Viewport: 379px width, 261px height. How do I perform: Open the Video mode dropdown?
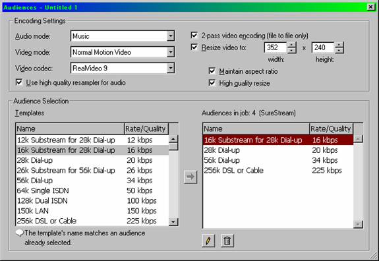171,52
